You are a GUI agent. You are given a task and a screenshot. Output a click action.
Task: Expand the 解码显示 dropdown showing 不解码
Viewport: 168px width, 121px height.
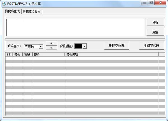[41, 46]
